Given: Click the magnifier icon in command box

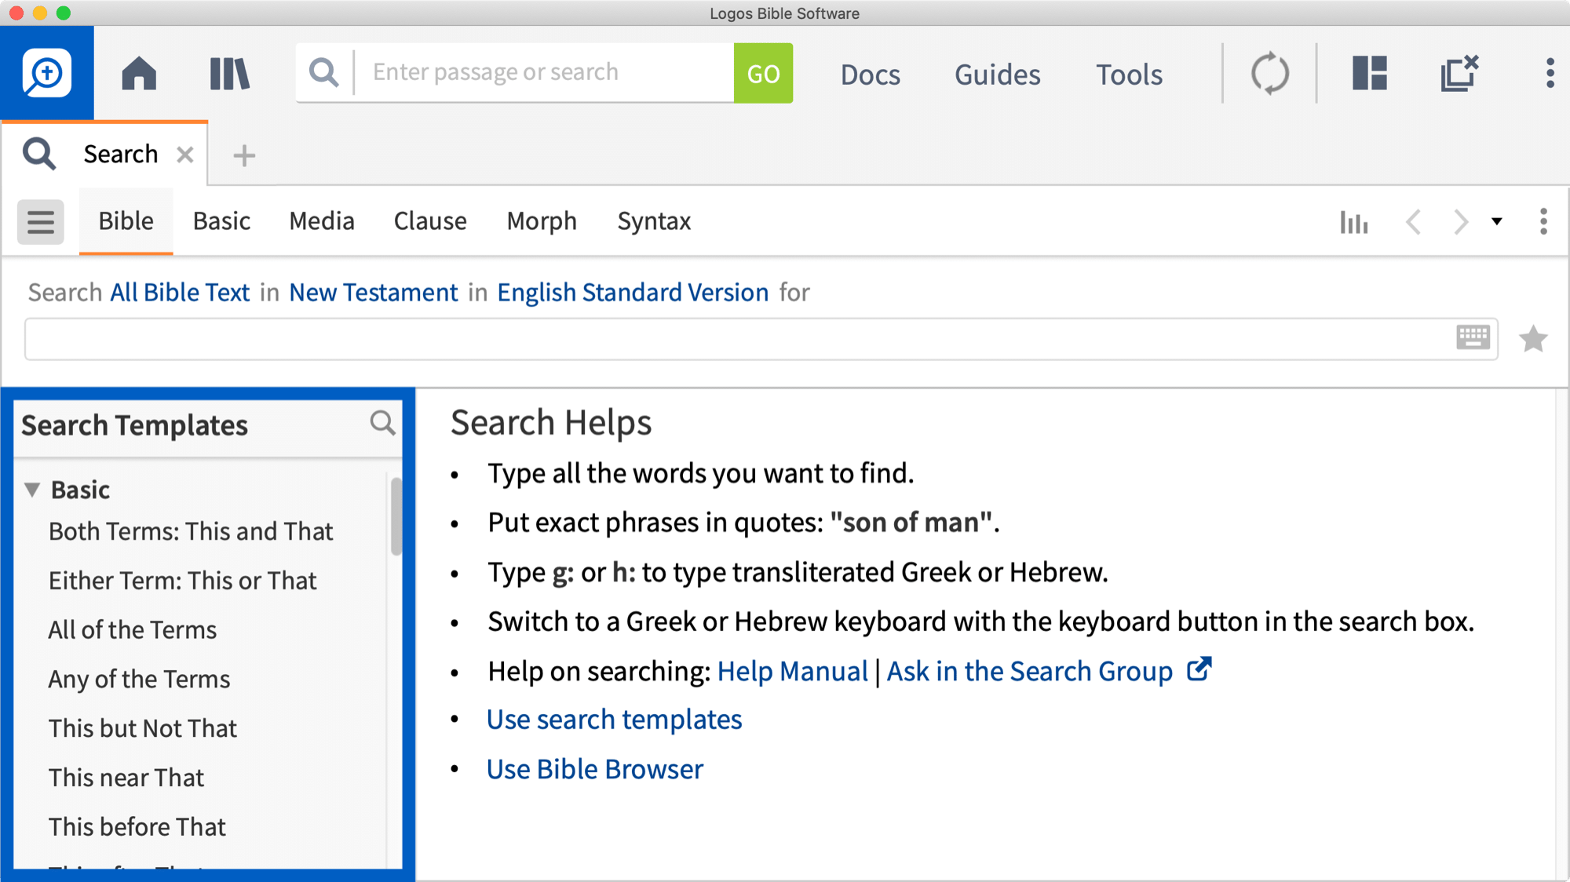Looking at the screenshot, I should pos(324,72).
